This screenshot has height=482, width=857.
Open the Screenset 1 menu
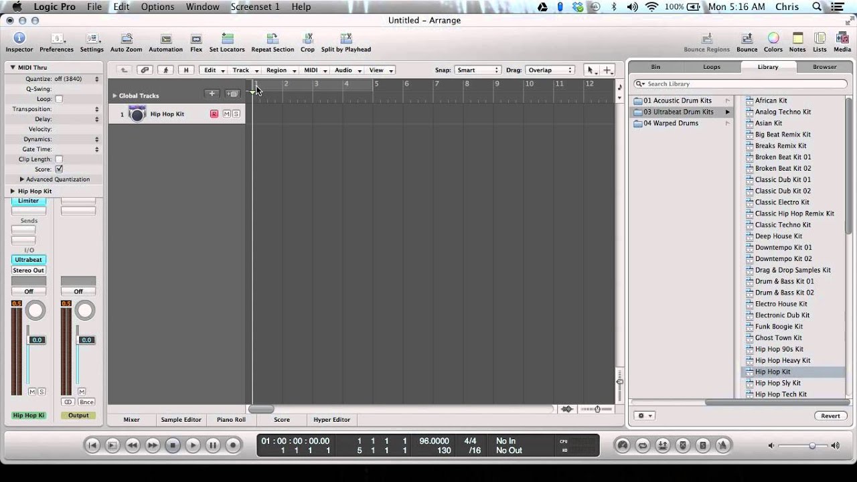(255, 7)
